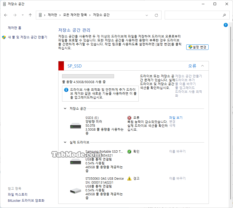Click storage spaces window title icon

coord(4,4)
